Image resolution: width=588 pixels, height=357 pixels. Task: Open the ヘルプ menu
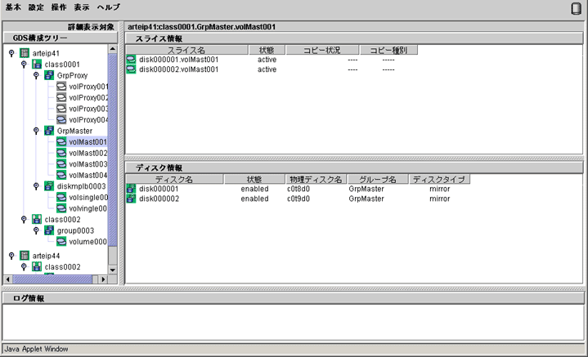click(x=109, y=7)
